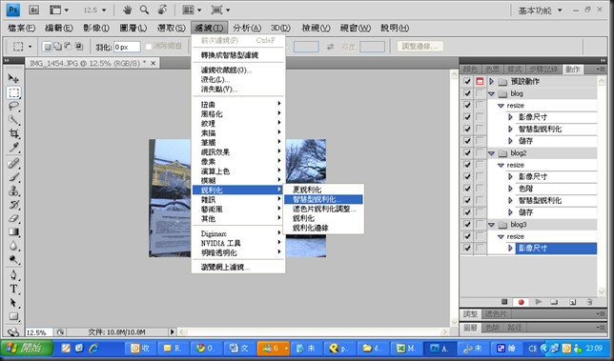The image size is (614, 361).
Task: Click the Zoom magnifier in the application bar
Action: pyautogui.click(x=144, y=10)
